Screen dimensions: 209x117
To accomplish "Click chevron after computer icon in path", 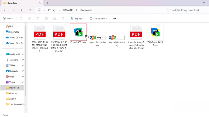I will (44, 10).
